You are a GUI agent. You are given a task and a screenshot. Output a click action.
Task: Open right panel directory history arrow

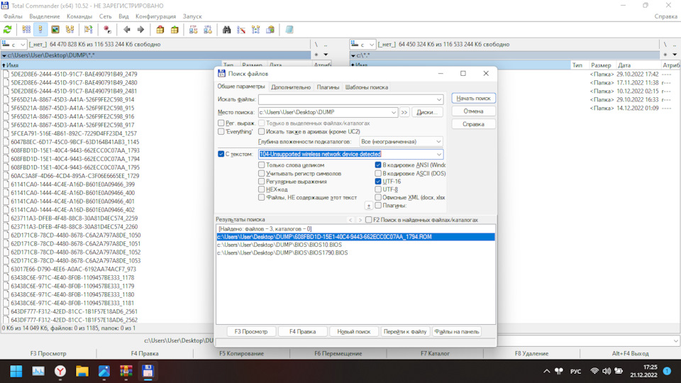pos(675,55)
